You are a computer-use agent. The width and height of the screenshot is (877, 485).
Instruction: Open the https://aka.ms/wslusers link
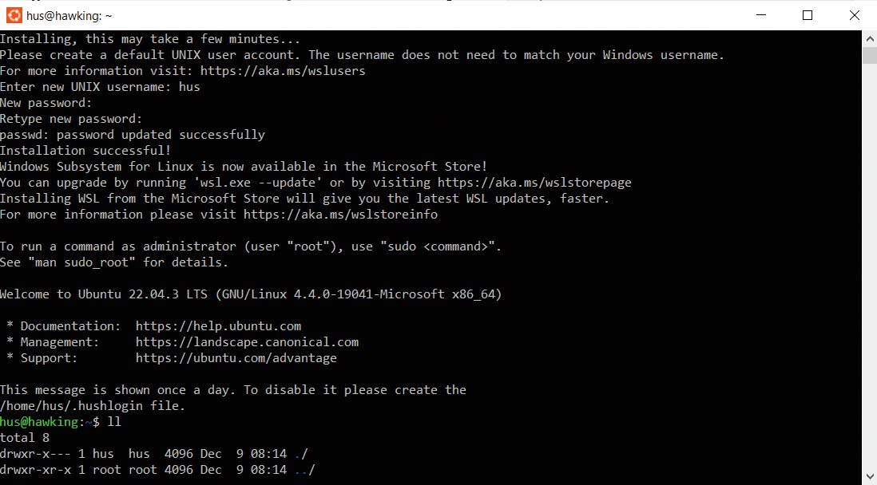click(x=283, y=71)
